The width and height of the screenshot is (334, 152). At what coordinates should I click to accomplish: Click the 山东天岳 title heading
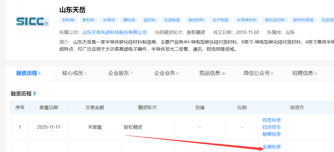tap(72, 10)
